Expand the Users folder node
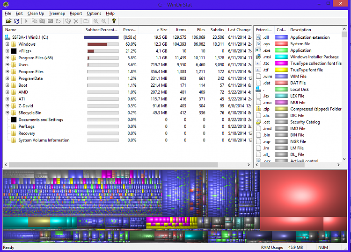 [7, 65]
